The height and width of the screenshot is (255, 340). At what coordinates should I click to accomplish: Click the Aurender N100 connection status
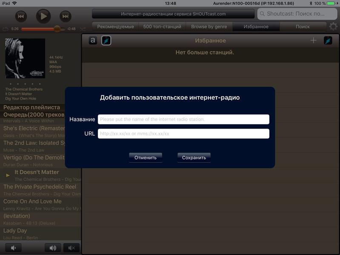pyautogui.click(x=254, y=3)
